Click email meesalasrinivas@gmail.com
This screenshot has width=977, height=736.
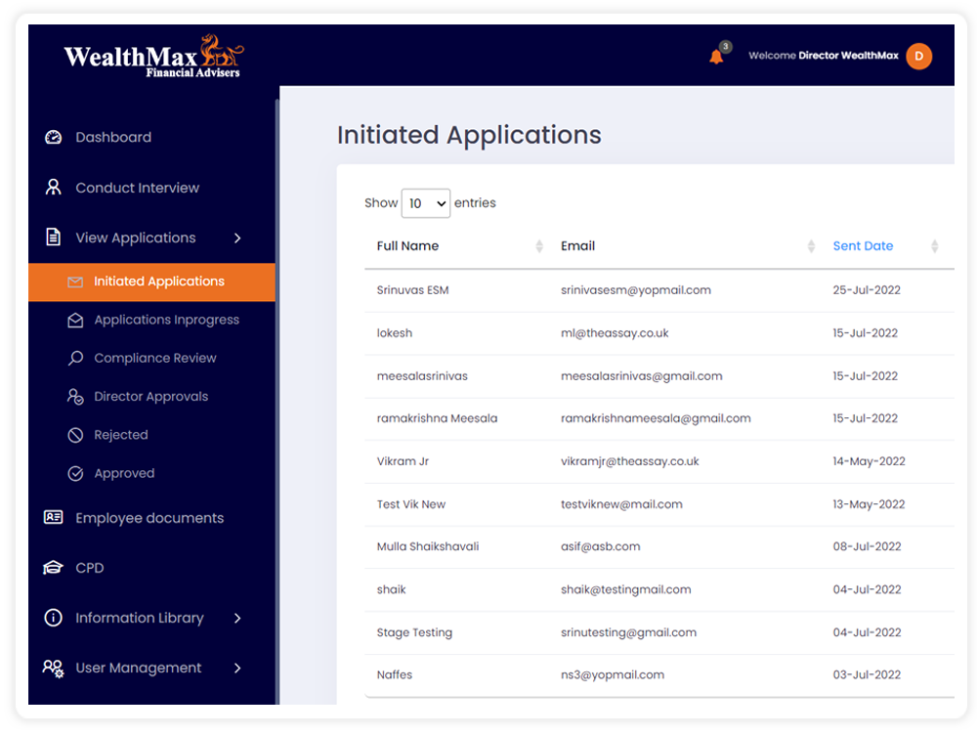[641, 376]
